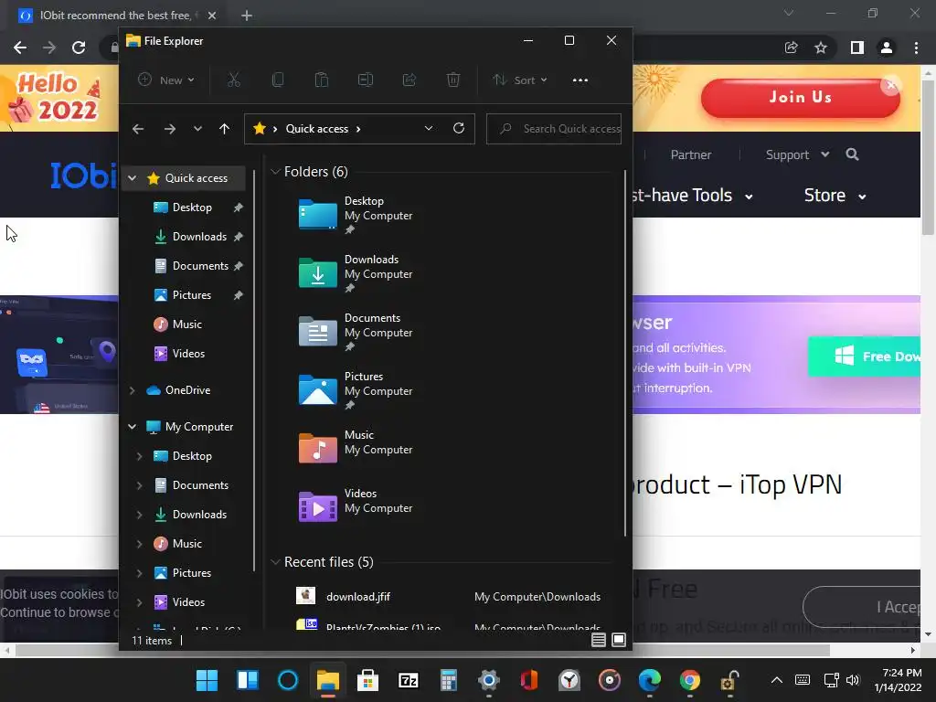
Task: Open the Recent locations chevron dropdown
Action: tap(197, 129)
